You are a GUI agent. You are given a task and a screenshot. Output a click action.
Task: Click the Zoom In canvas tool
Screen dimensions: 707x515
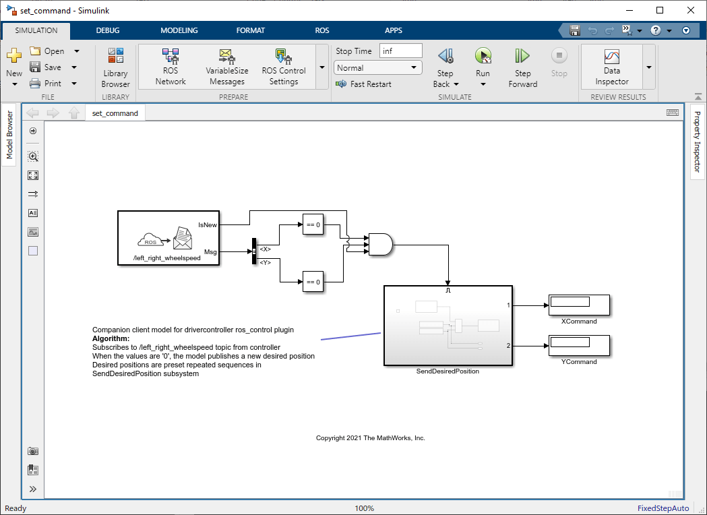[x=33, y=156]
